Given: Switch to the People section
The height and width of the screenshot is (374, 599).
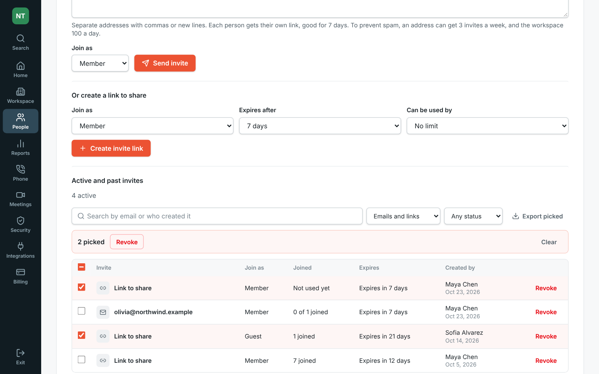Looking at the screenshot, I should pos(21,121).
